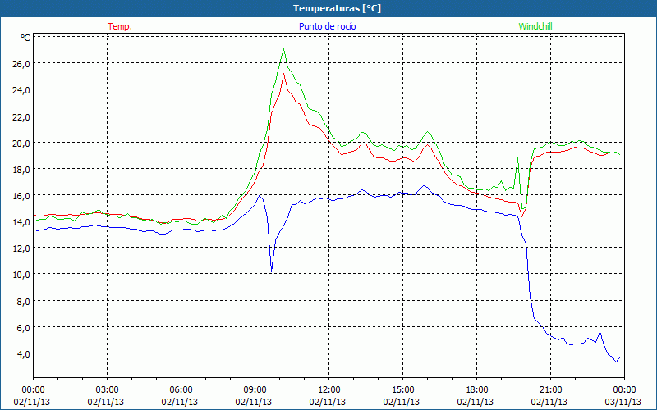The image size is (657, 410).
Task: Click the 12:00 time axis label
Action: pos(329,390)
